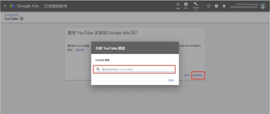Click the account avatar in top right

coord(263,6)
